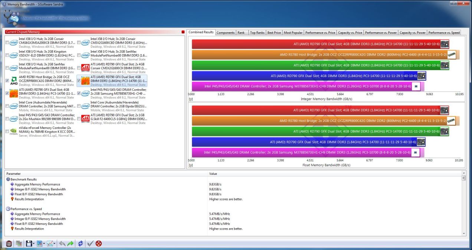This screenshot has width=472, height=250.
Task: Uncheck Intel P45 Samsung M378B5673EH1 entry
Action: (x=79, y=93)
